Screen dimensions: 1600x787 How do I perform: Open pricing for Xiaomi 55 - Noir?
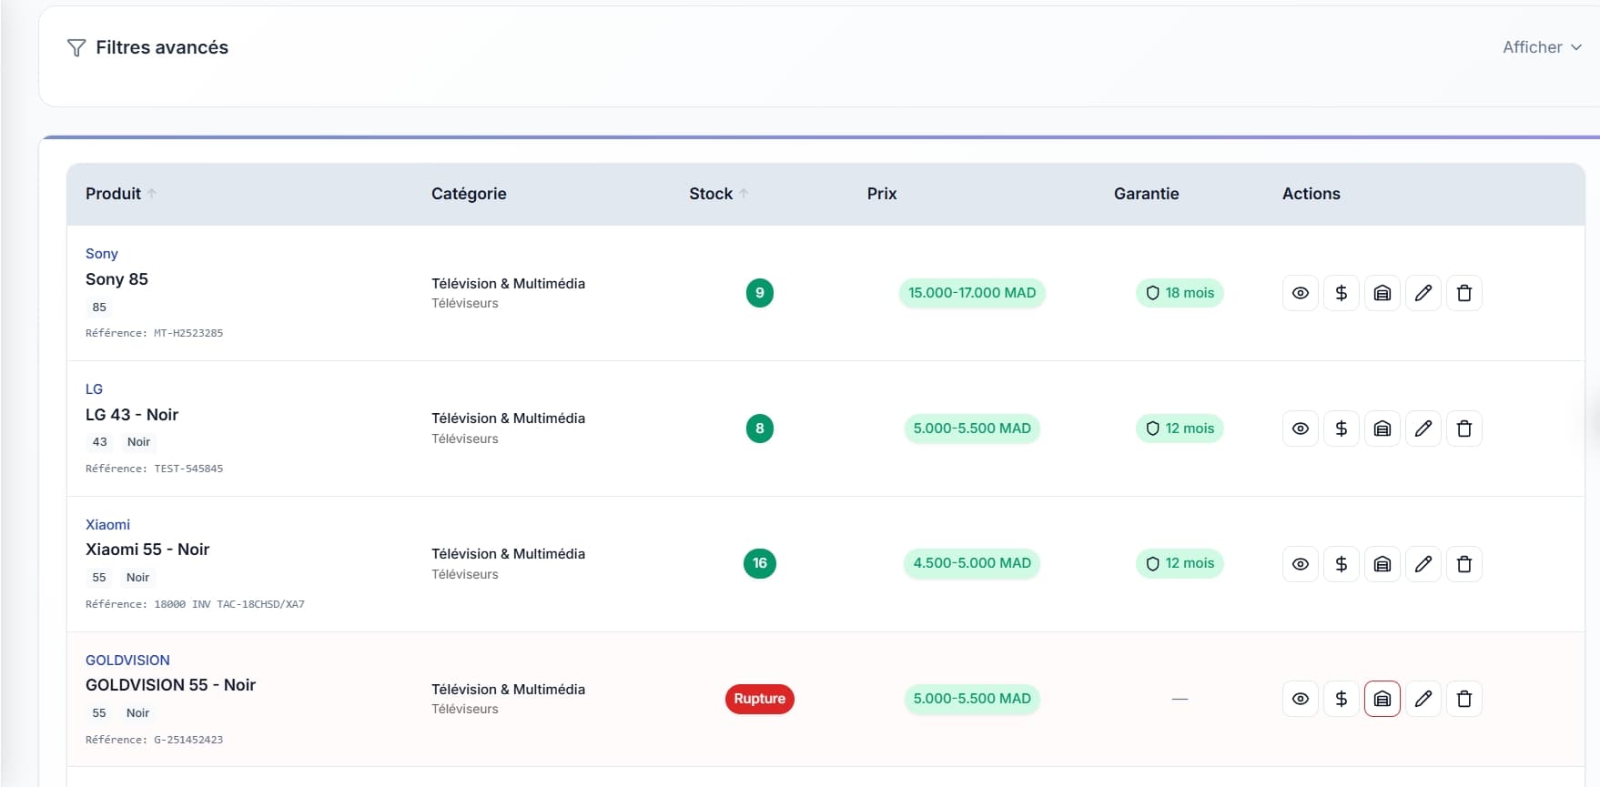tap(1342, 564)
